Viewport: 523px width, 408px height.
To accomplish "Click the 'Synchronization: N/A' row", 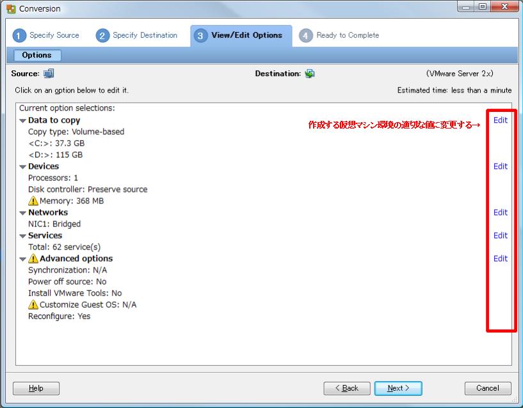I will pyautogui.click(x=68, y=270).
